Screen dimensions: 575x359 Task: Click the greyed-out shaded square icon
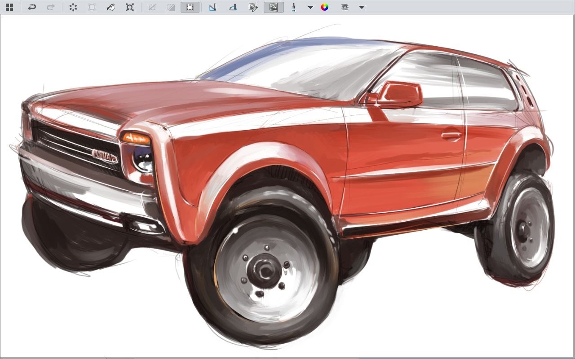click(171, 7)
